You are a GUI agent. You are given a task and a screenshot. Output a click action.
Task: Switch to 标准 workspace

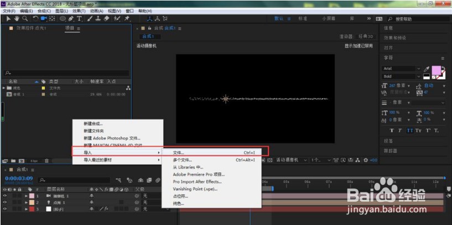point(303,18)
